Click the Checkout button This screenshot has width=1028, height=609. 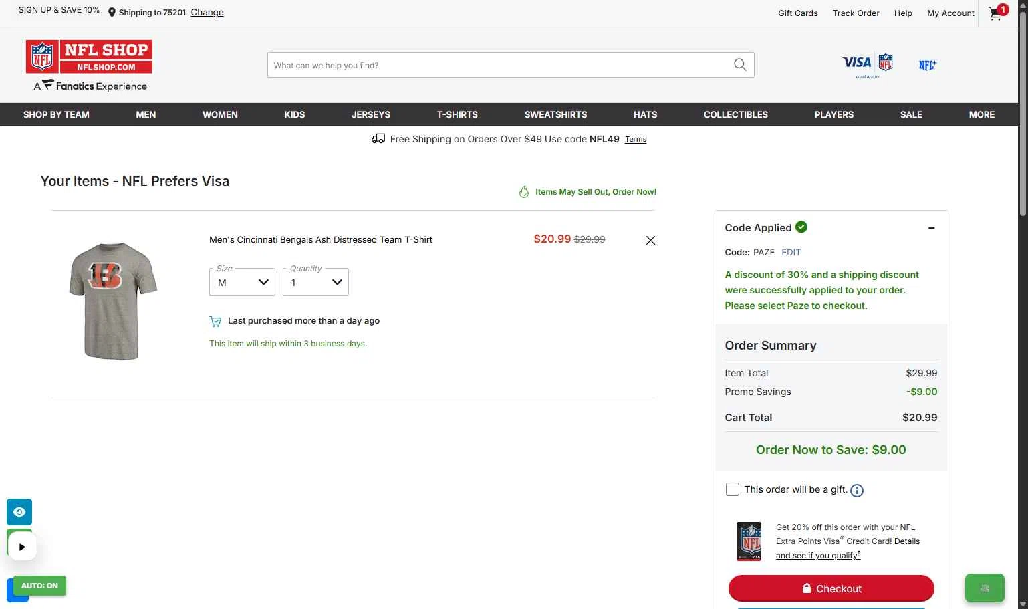tap(831, 588)
